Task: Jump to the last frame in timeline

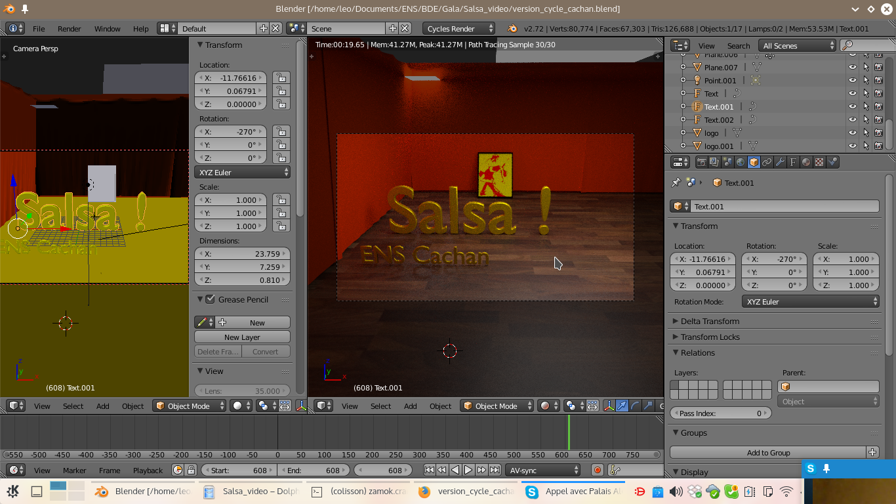Action: [x=495, y=470]
